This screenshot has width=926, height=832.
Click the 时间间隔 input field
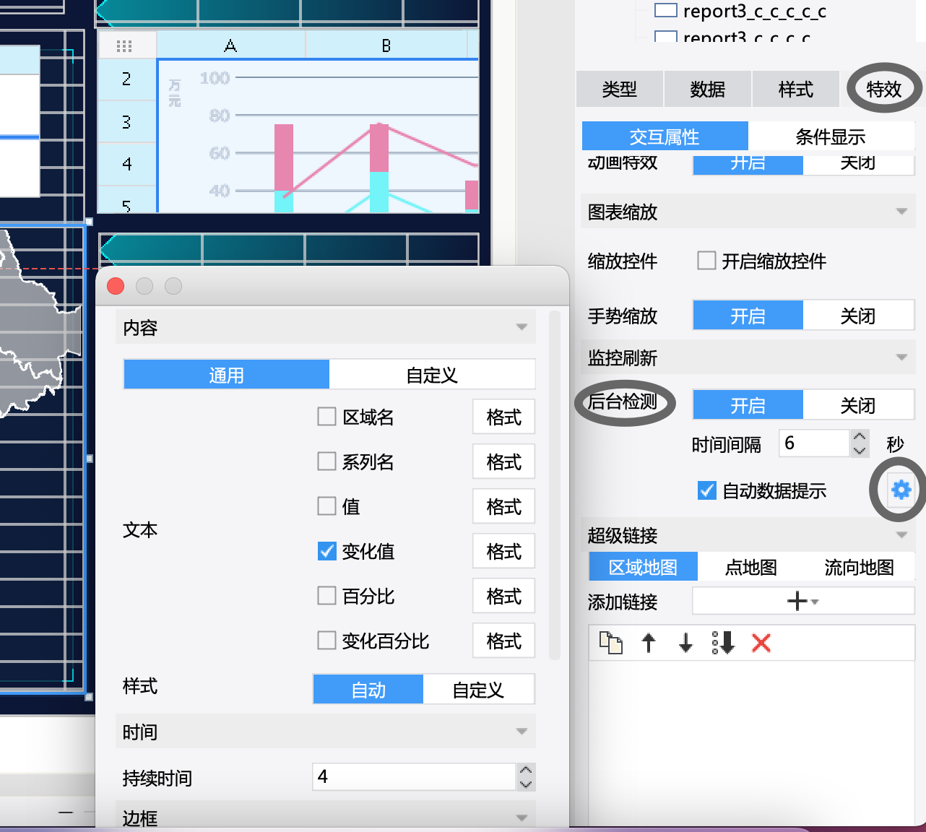(813, 443)
